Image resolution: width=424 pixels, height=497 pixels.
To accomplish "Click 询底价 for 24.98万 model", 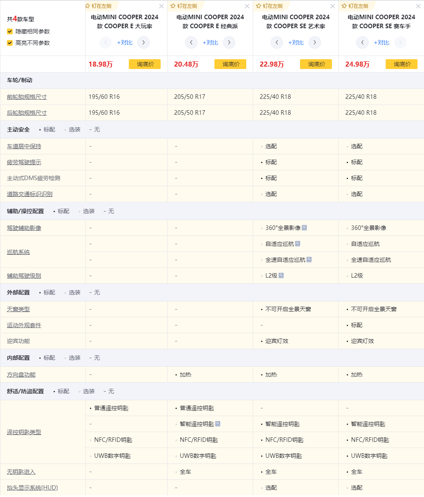I will (402, 64).
